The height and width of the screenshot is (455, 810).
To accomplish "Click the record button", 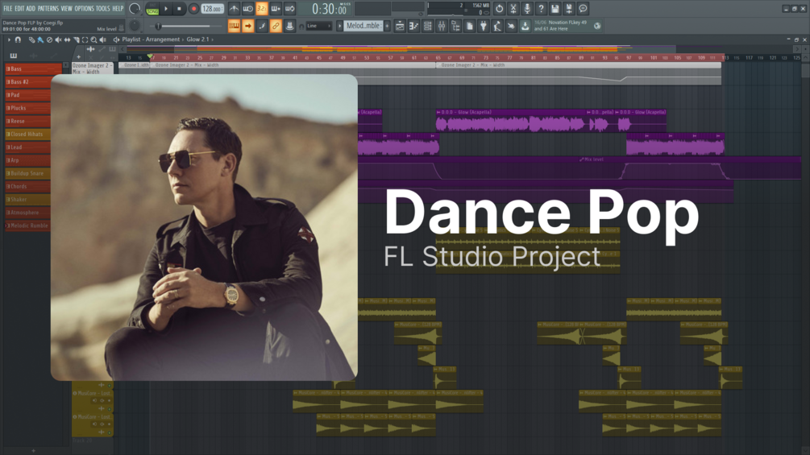I will [x=193, y=9].
